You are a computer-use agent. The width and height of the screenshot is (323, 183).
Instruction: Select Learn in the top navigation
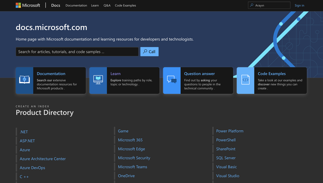pos(95,5)
